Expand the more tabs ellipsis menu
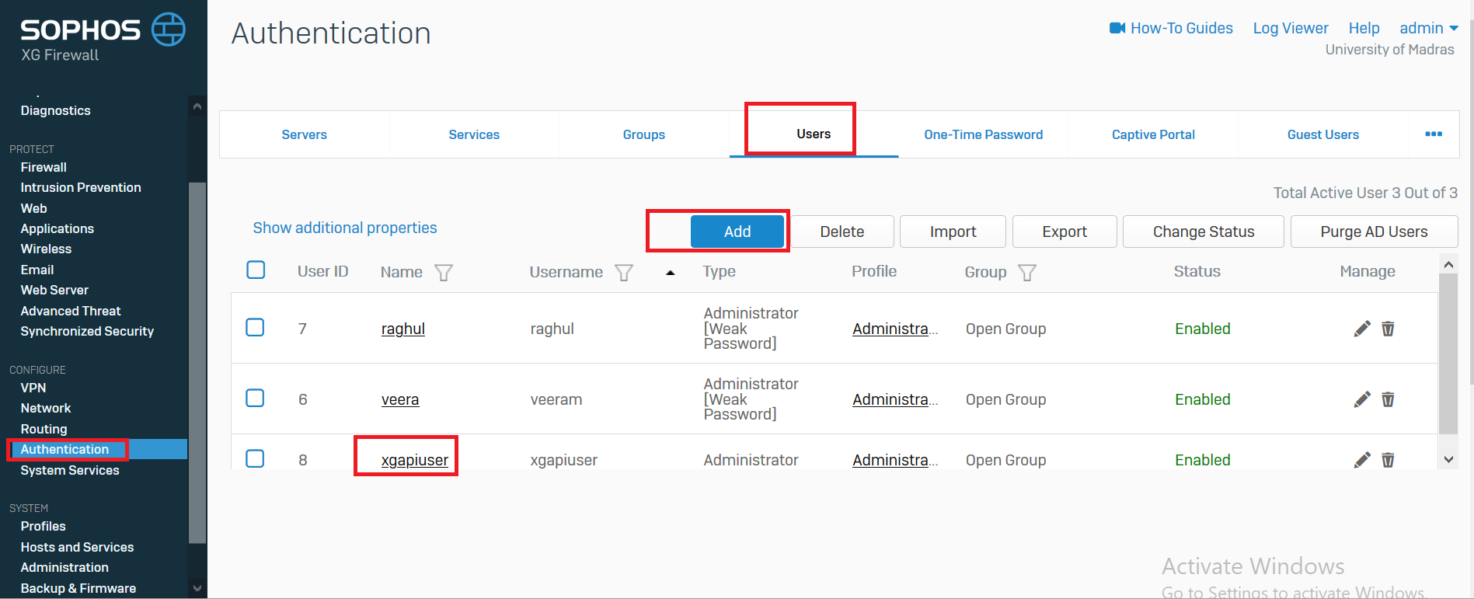This screenshot has width=1474, height=599. click(1434, 134)
